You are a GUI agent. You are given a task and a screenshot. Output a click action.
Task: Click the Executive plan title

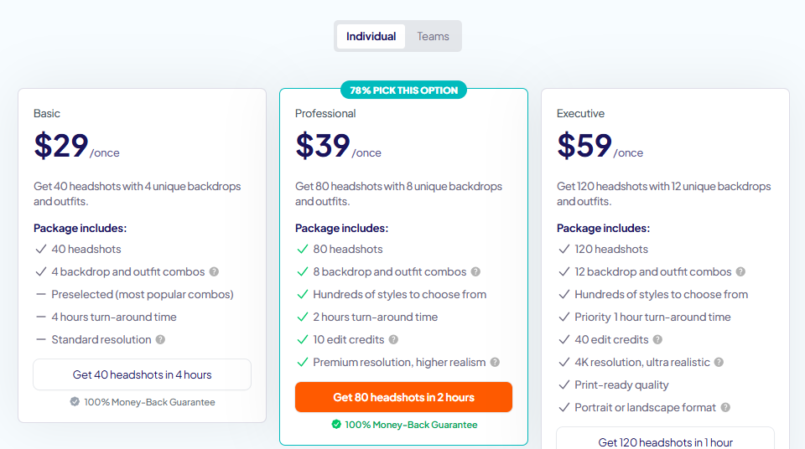[580, 113]
